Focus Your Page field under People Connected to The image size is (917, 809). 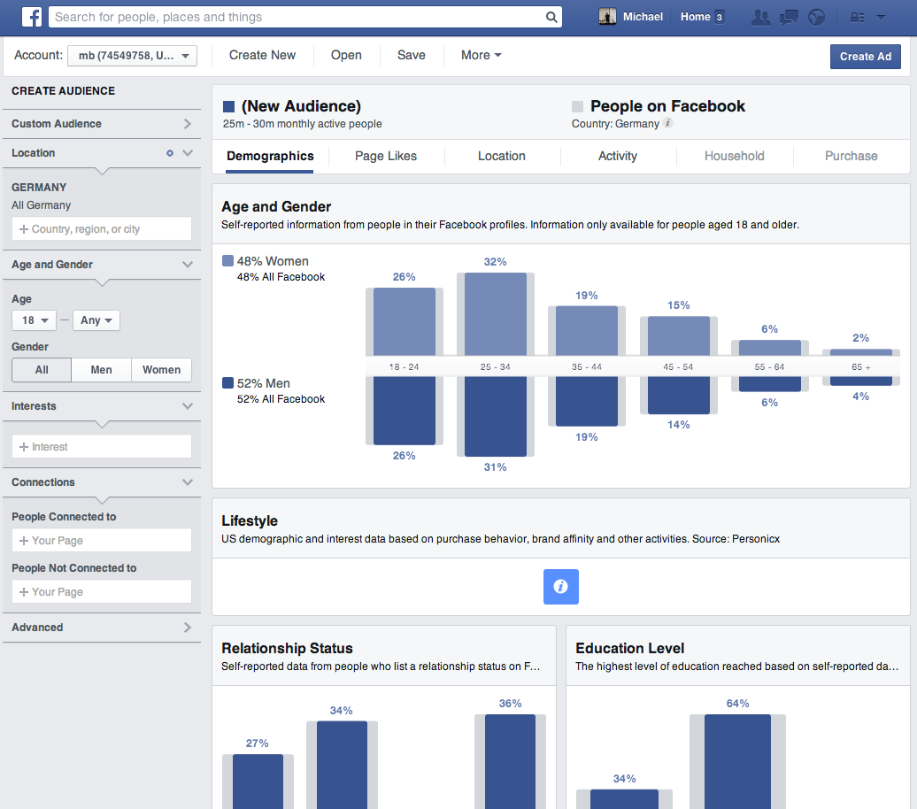(102, 541)
